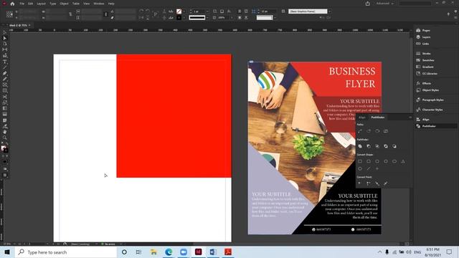Click the stroke color swatch in control bar
Screen dimensions: 459x258
[179, 18]
